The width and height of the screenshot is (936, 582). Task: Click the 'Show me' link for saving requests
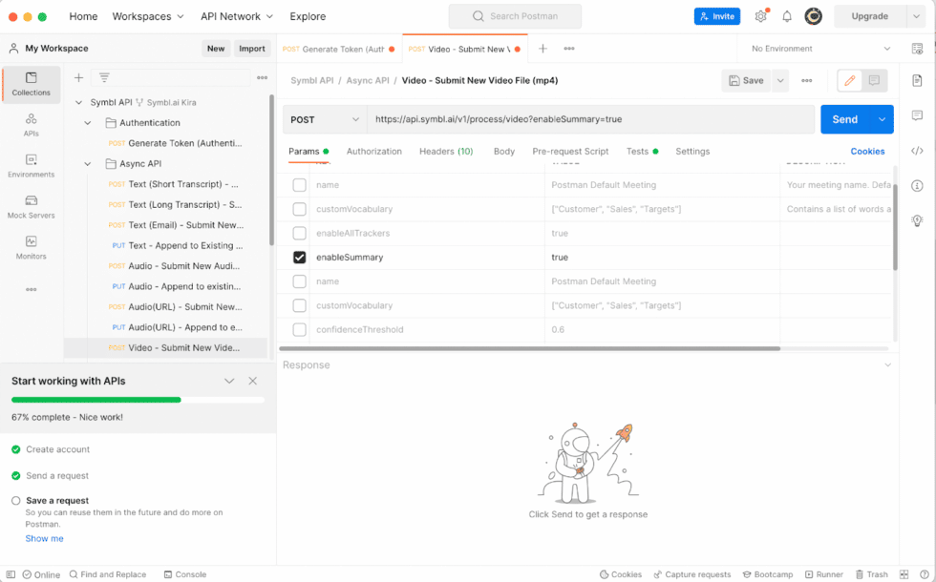(x=44, y=538)
